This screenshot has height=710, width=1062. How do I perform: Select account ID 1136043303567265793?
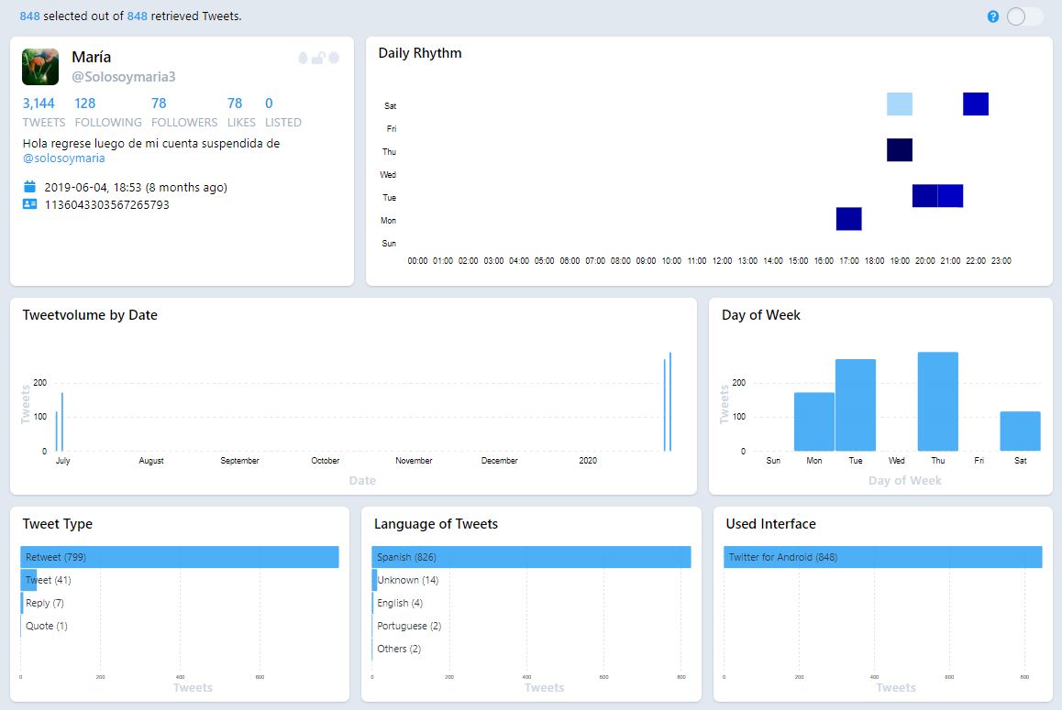pos(107,204)
